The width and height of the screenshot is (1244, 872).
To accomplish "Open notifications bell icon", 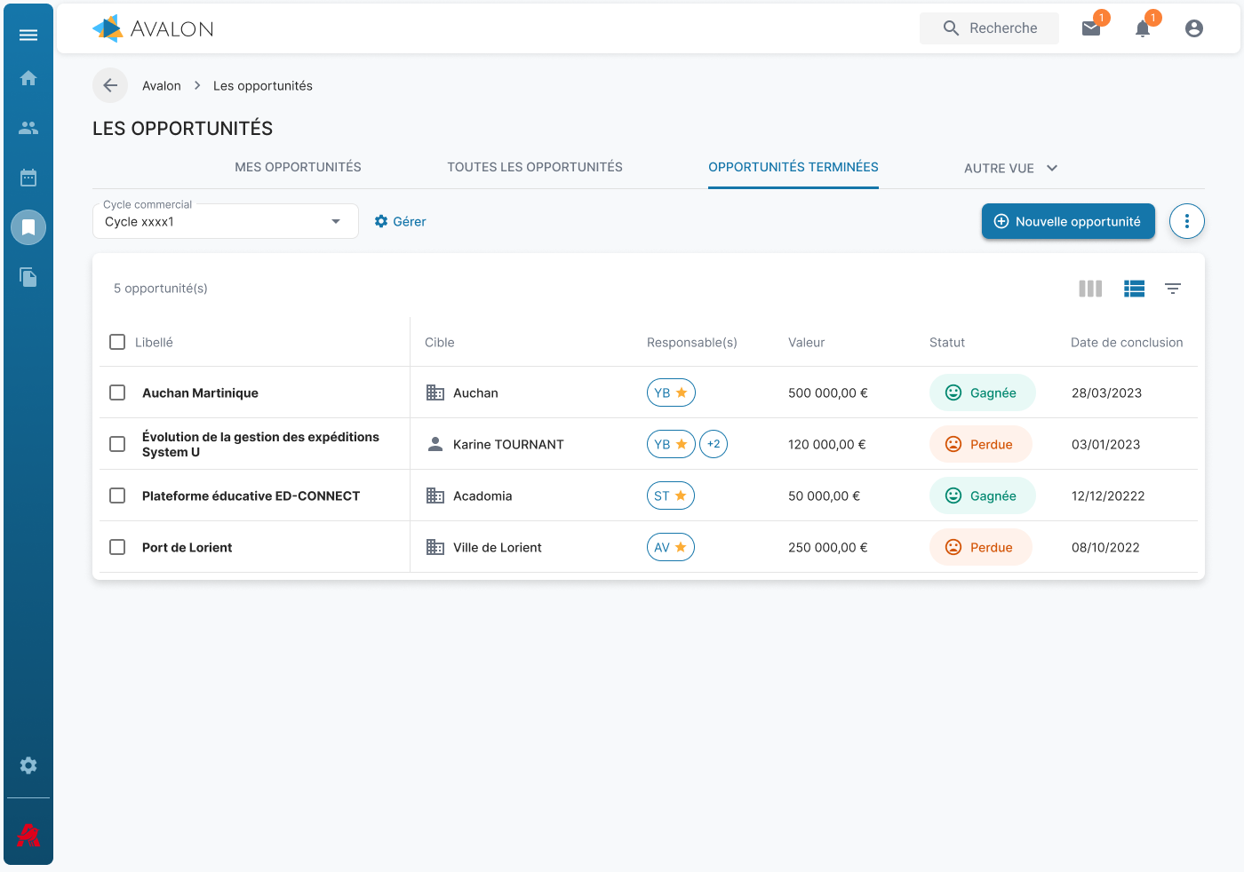I will click(x=1143, y=28).
